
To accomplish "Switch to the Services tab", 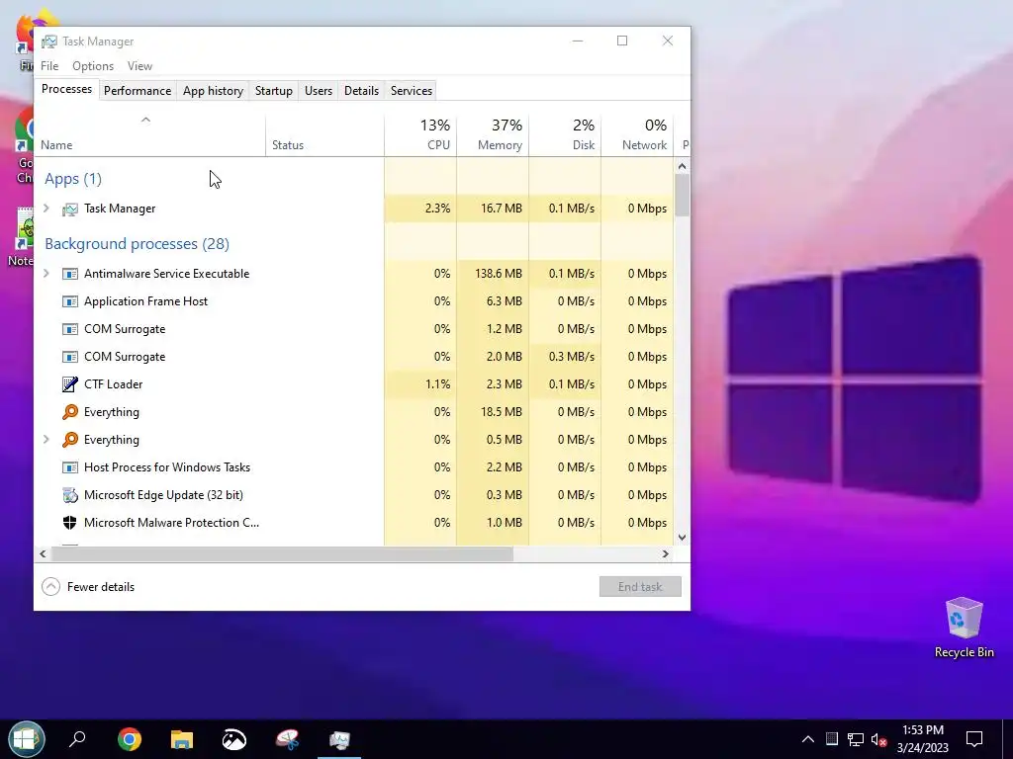I will click(412, 91).
